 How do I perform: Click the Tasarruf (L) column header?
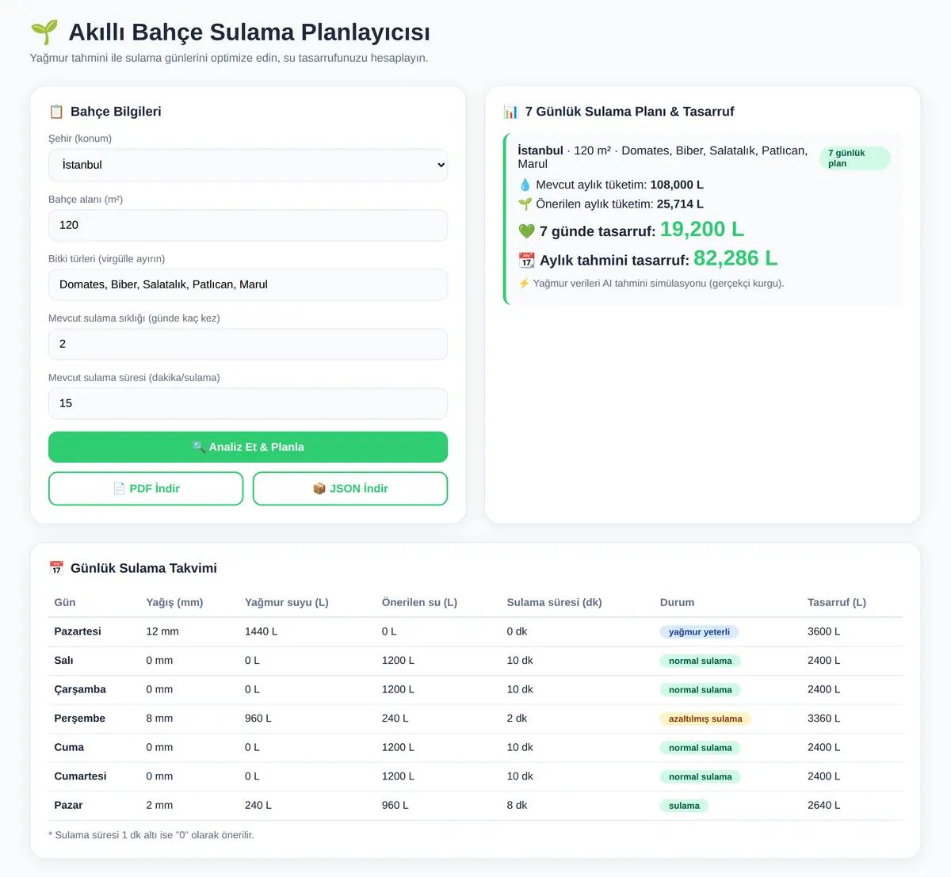(x=837, y=602)
